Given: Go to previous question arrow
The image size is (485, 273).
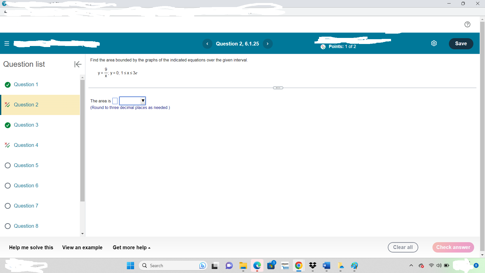Looking at the screenshot, I should (x=207, y=44).
